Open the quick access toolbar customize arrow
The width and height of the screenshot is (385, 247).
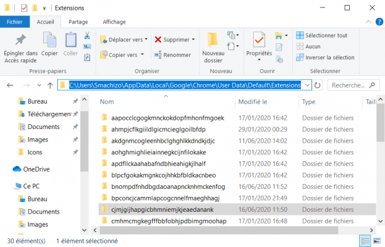(44, 9)
